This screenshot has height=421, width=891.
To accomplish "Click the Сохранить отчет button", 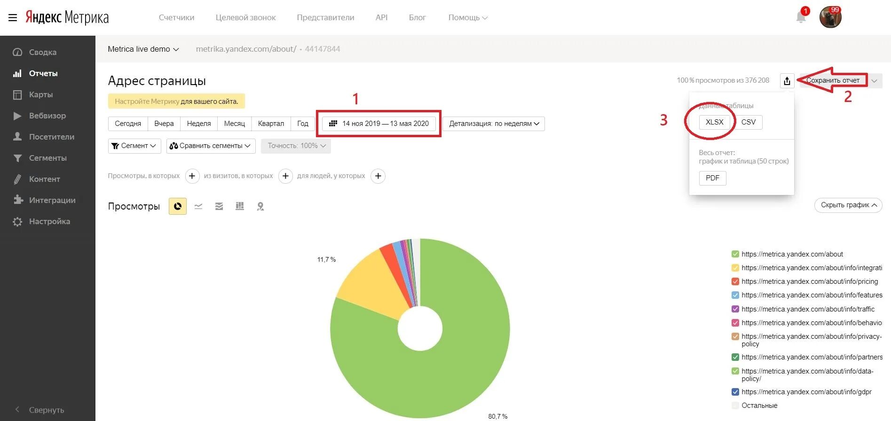I will point(833,81).
